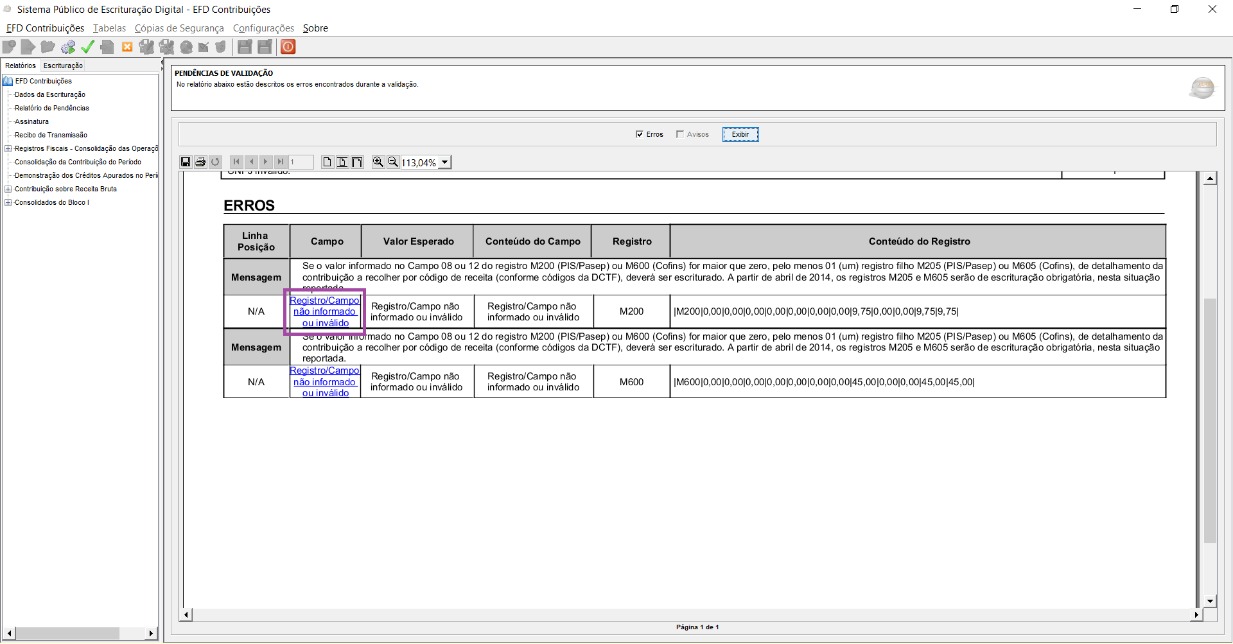
Task: Disable the Erros checkbox
Action: (640, 134)
